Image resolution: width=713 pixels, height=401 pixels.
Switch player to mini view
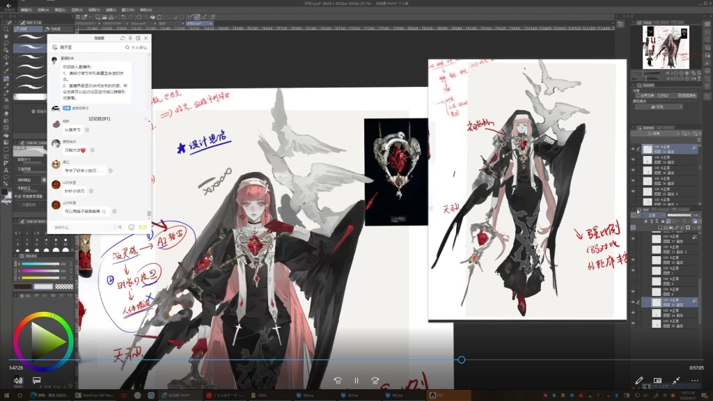tap(657, 380)
